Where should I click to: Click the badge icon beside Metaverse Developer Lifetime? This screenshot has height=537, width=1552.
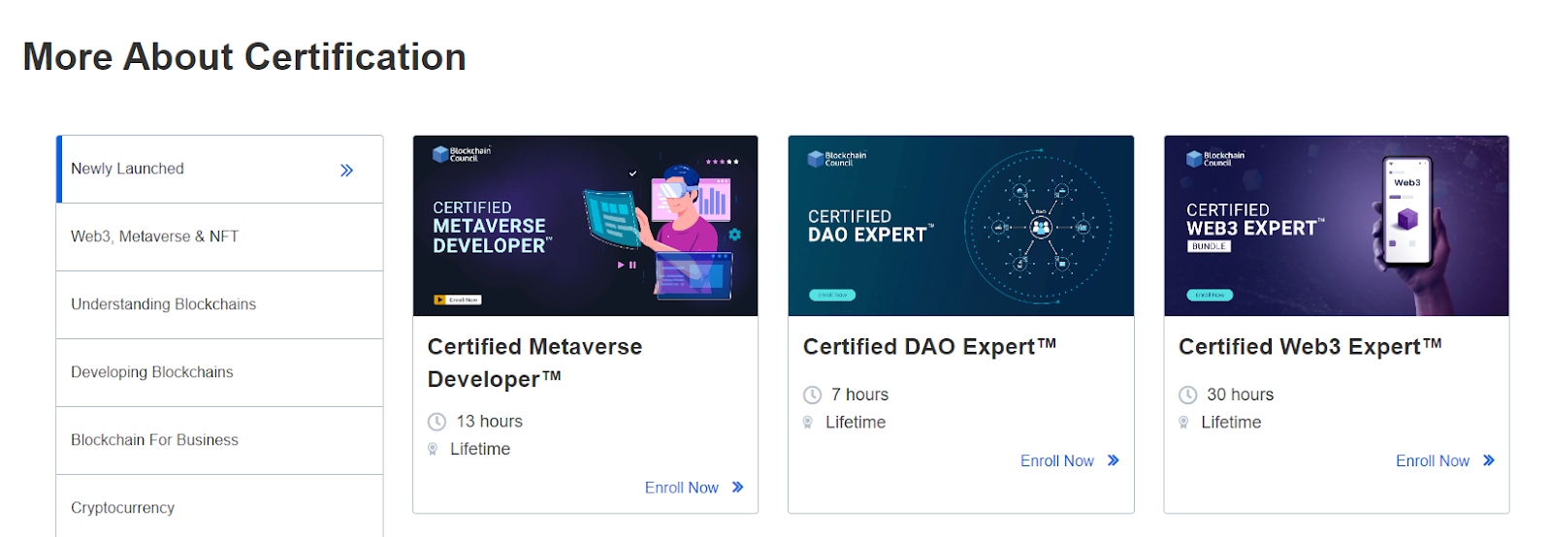433,449
